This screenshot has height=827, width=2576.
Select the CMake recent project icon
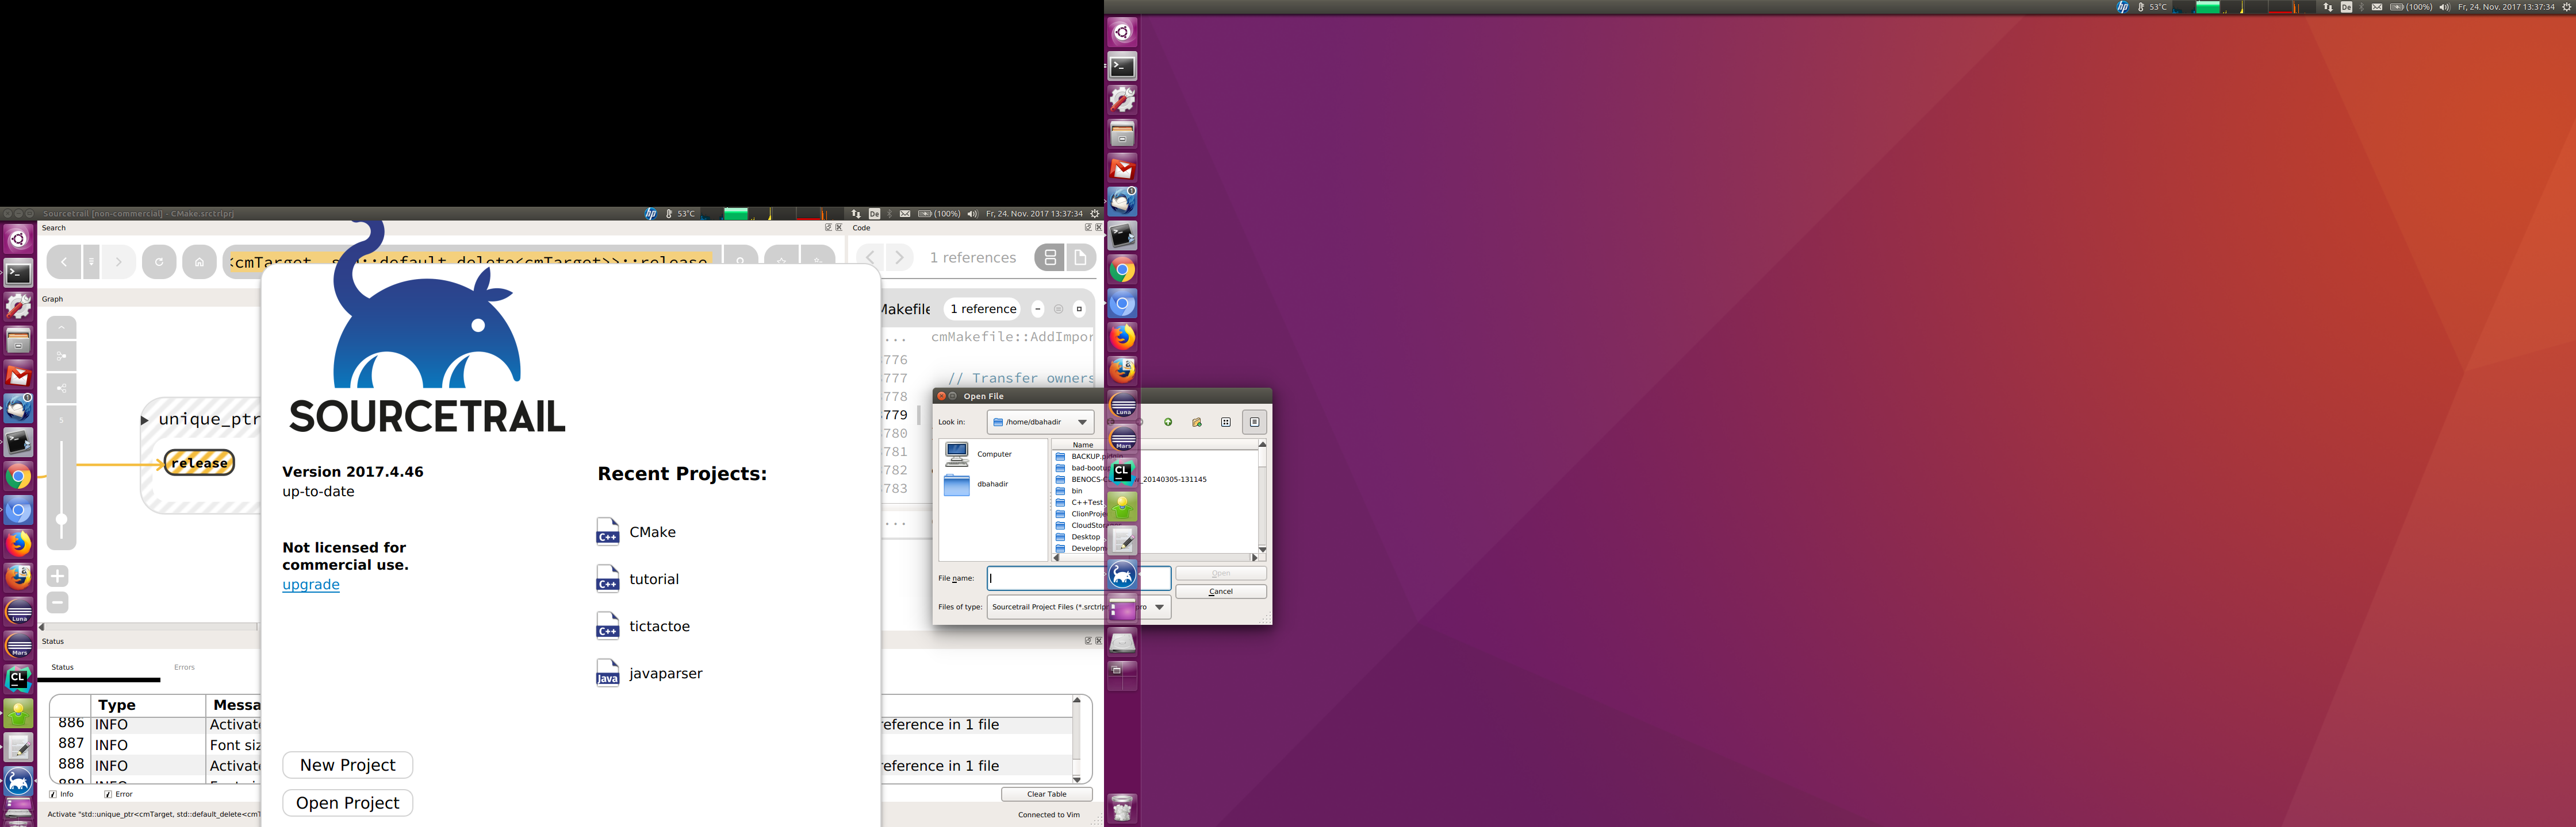[607, 531]
